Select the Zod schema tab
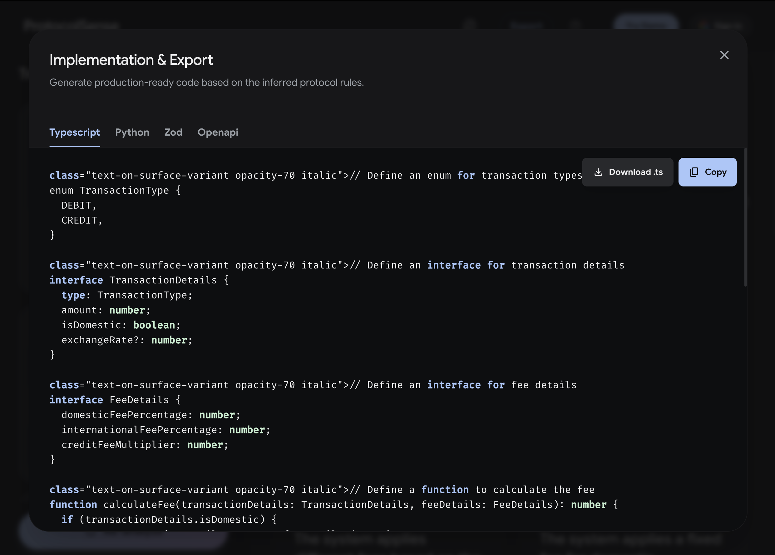Image resolution: width=775 pixels, height=555 pixels. click(173, 132)
